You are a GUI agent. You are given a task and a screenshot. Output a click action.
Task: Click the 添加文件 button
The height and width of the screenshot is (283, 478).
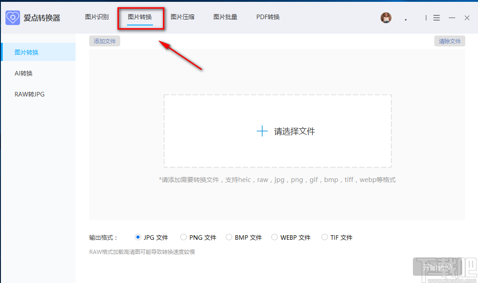click(x=104, y=40)
